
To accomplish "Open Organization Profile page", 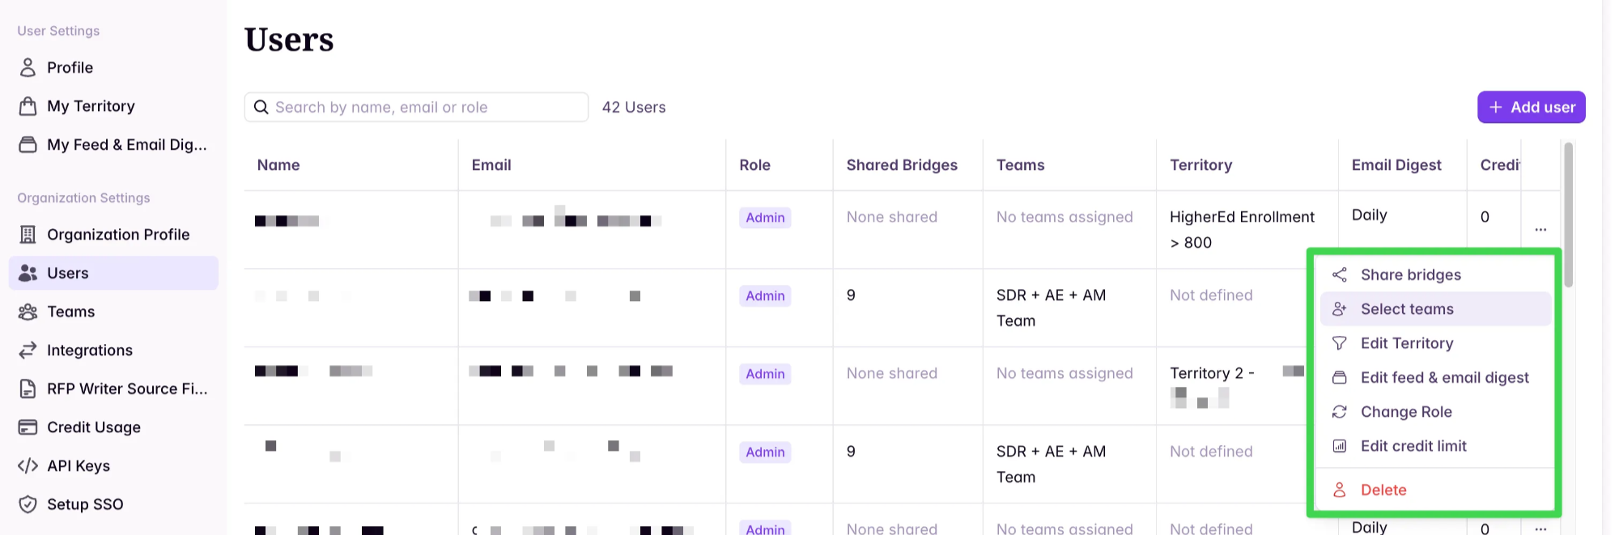I will [x=113, y=235].
